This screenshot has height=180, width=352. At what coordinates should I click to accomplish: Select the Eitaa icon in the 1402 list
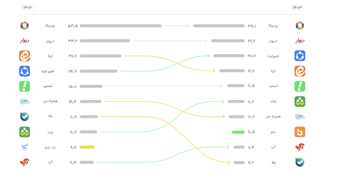pyautogui.click(x=25, y=56)
